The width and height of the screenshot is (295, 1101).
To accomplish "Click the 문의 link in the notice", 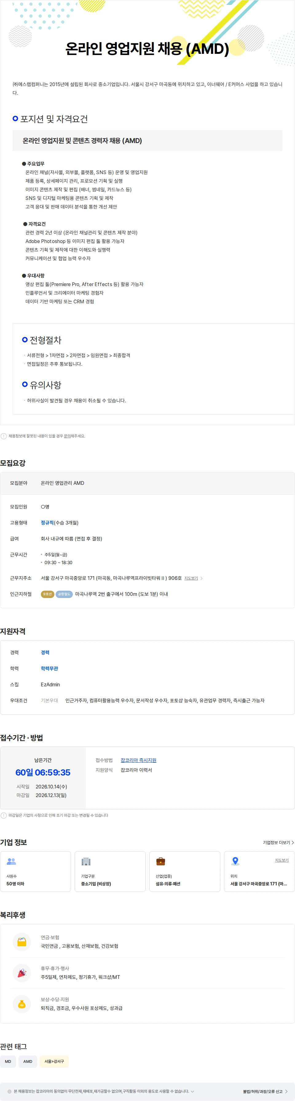I will (x=67, y=436).
